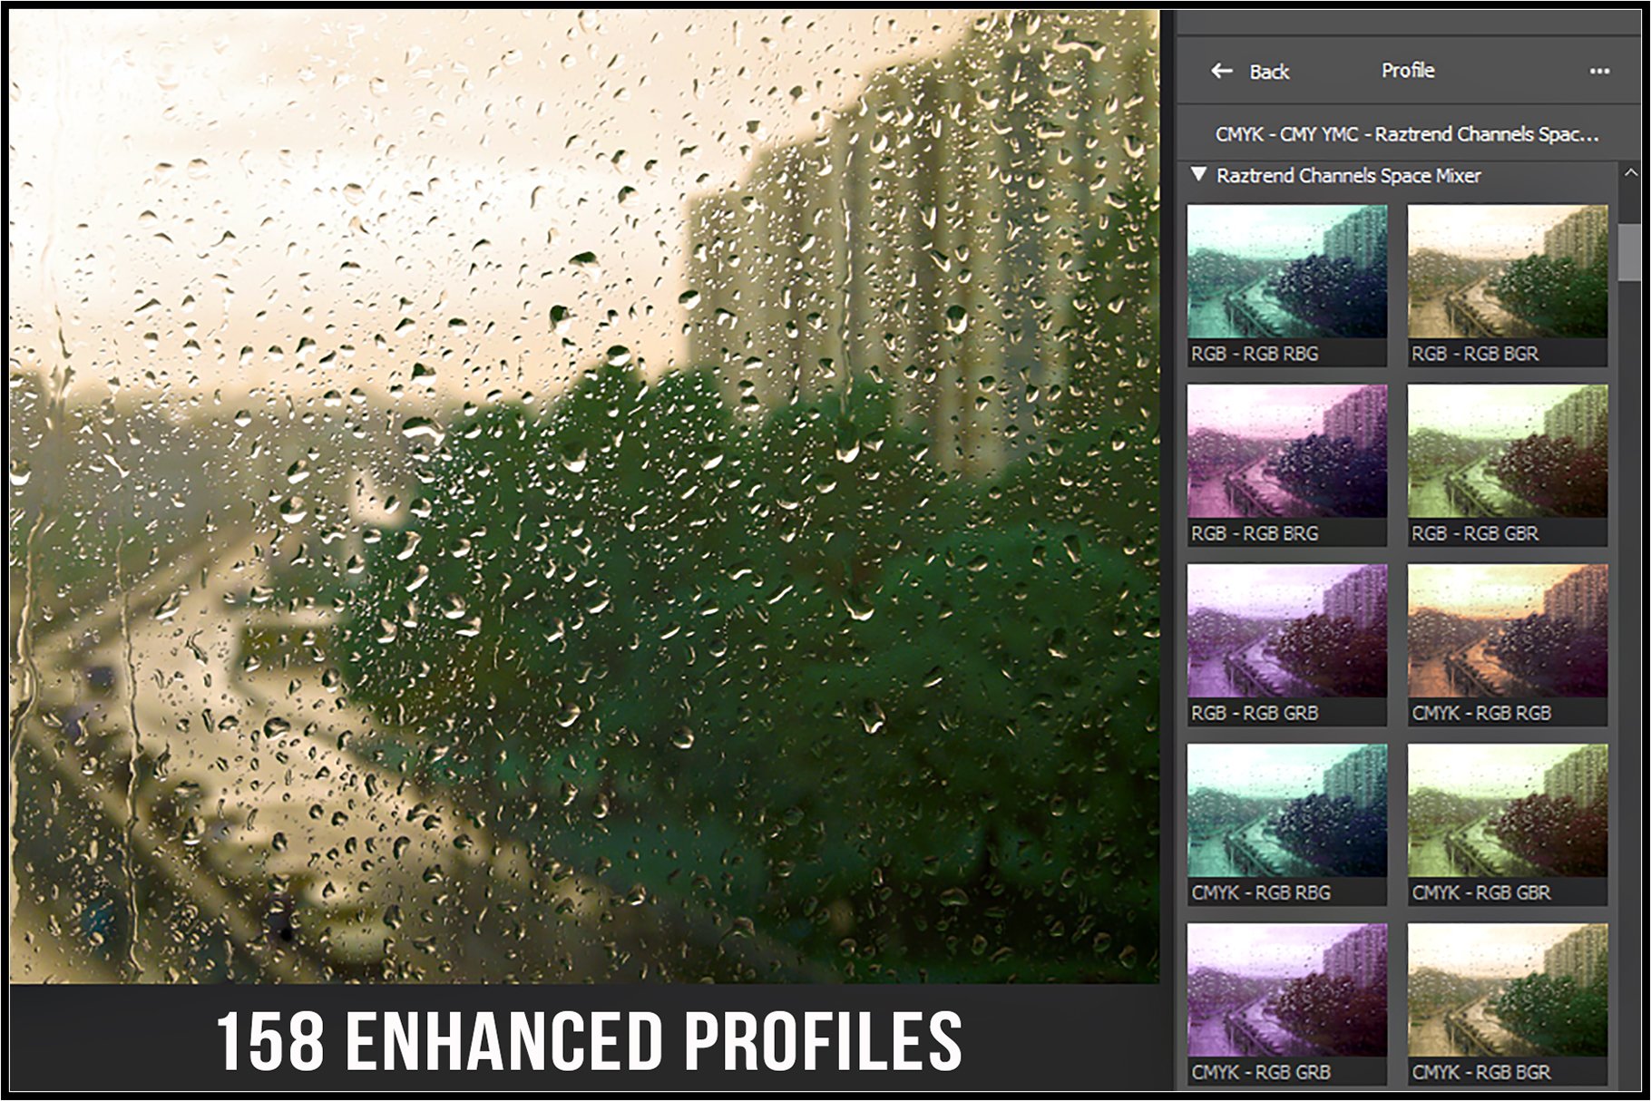Select the CMYK - RGB BGR profile
This screenshot has height=1101, width=1651.
1508,1004
